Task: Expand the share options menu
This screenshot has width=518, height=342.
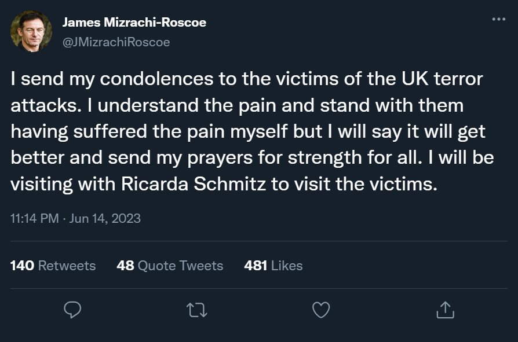Action: (x=446, y=311)
